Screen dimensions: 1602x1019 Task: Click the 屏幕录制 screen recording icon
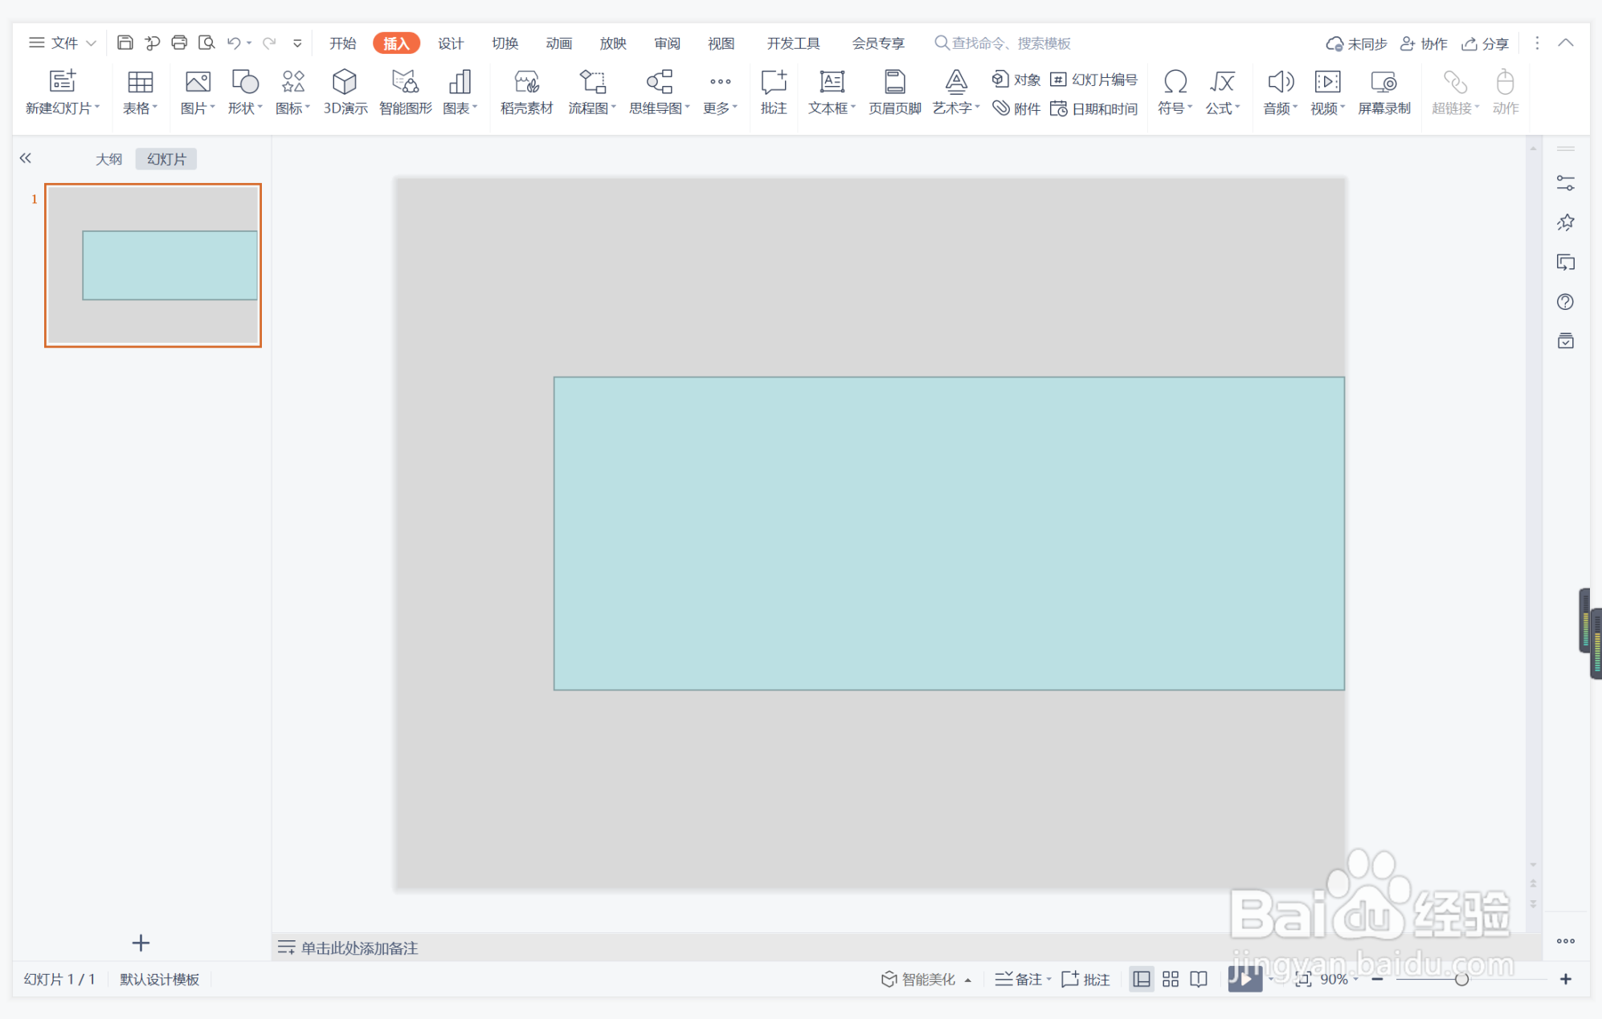tap(1383, 92)
